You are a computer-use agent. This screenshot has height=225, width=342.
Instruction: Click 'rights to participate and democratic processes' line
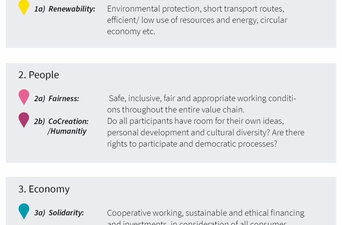point(192,144)
